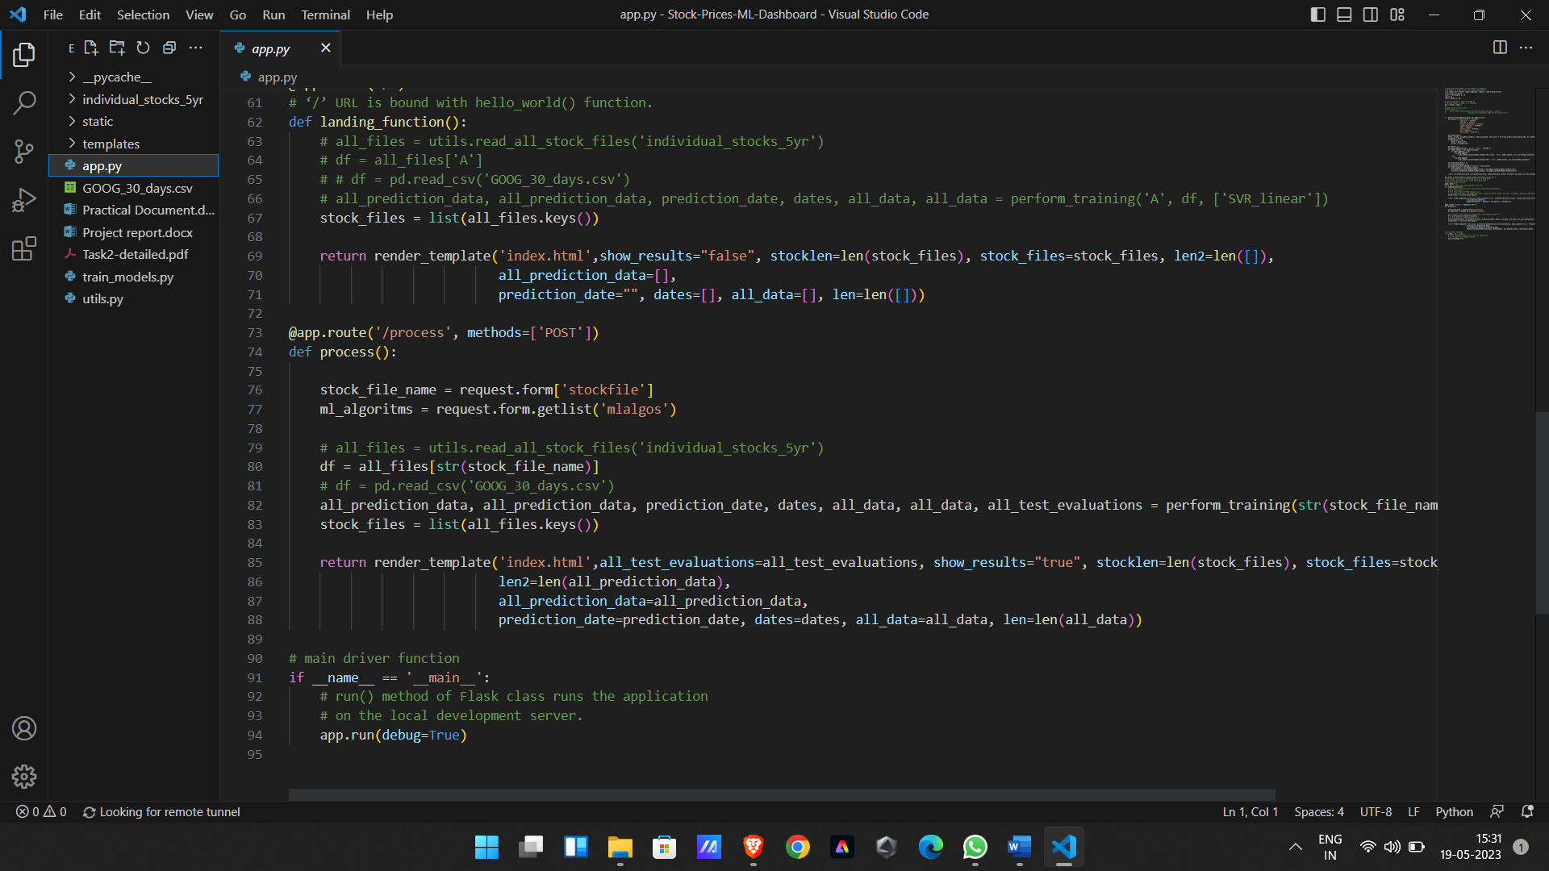Open the Selection menu

pos(143,15)
